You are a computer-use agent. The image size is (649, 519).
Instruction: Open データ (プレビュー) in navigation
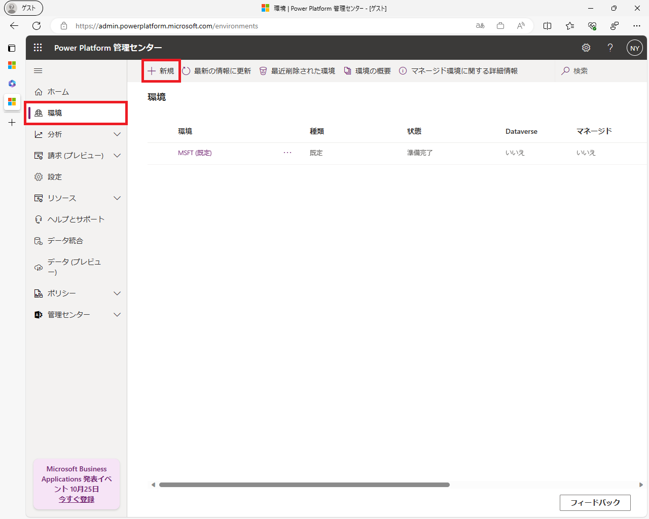point(76,267)
